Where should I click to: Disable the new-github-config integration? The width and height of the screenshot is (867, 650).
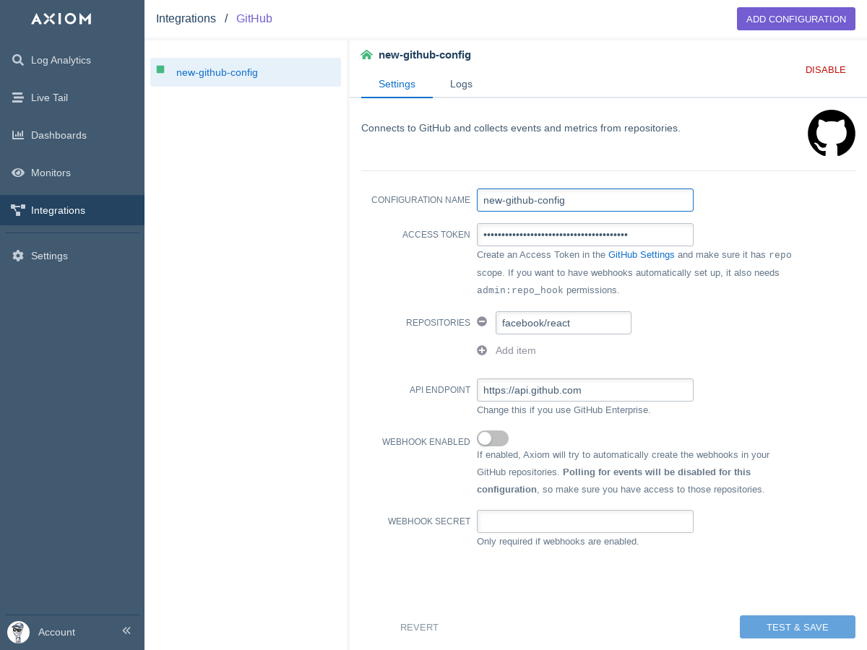pos(825,70)
